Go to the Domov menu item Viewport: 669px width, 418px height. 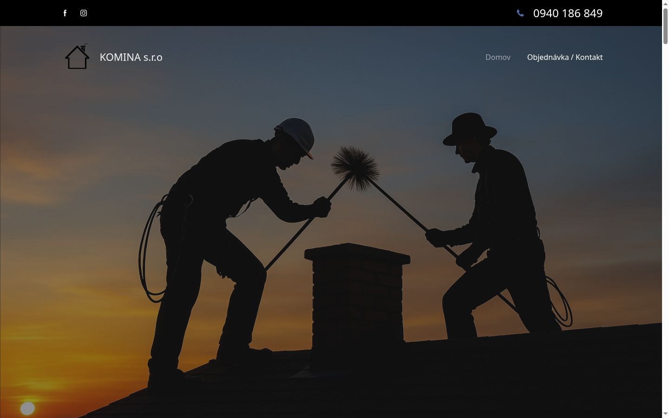click(x=498, y=57)
